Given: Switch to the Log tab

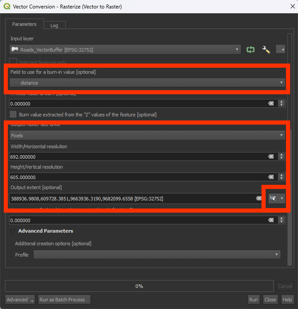Looking at the screenshot, I should pos(54,25).
